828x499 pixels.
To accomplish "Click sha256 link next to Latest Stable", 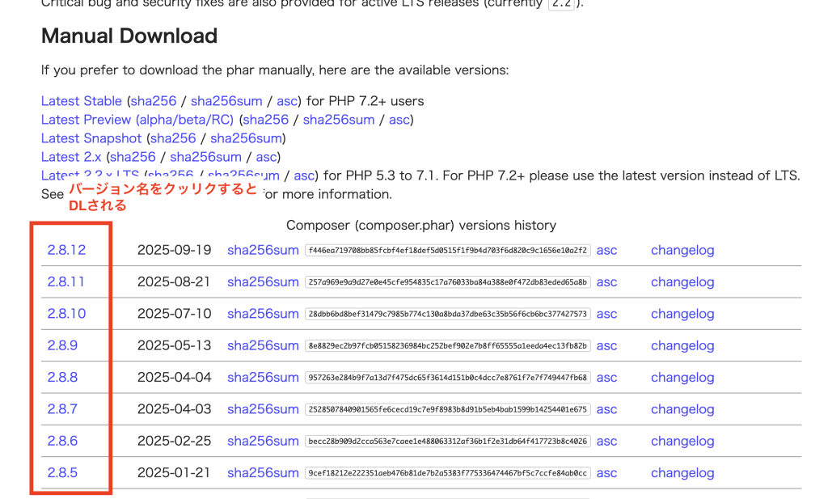I will click(x=154, y=101).
